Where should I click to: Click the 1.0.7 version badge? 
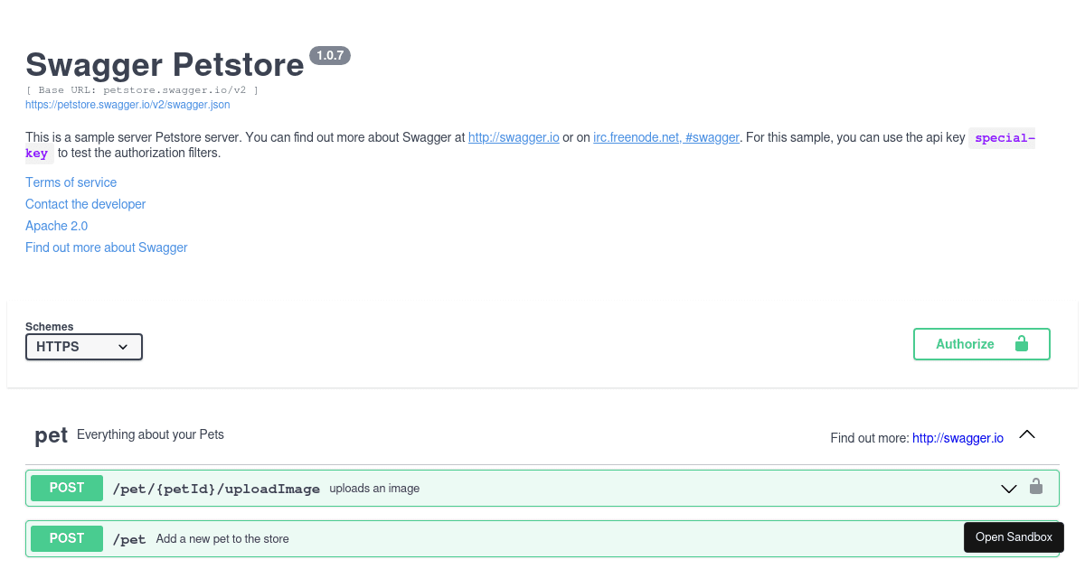click(330, 56)
